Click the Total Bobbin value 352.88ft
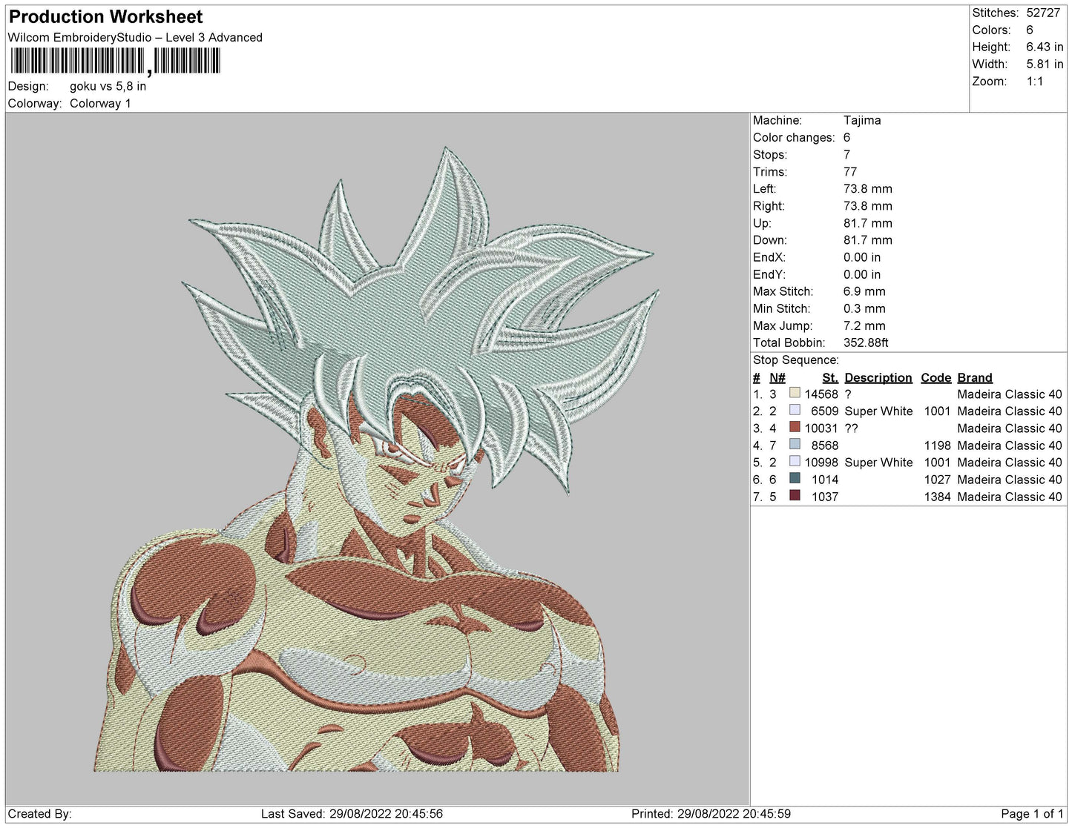The height and width of the screenshot is (828, 1072). [866, 342]
